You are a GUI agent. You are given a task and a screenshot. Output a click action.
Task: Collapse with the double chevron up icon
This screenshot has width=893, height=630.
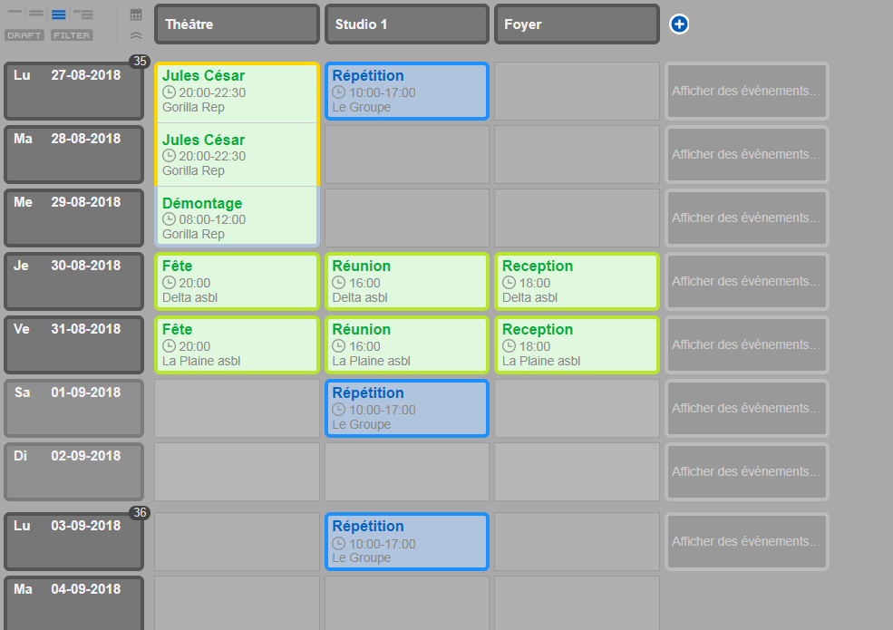(136, 35)
